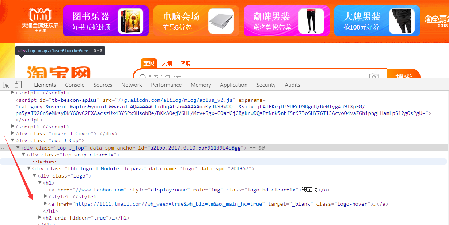The image size is (449, 225).
Task: Expand the collapsed style node
Action: click(46, 197)
